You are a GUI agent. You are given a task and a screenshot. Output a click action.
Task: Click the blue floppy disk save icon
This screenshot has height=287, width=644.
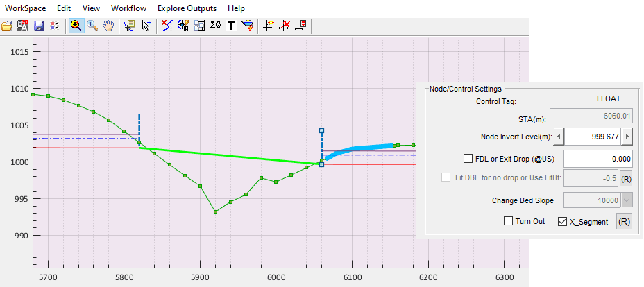39,26
